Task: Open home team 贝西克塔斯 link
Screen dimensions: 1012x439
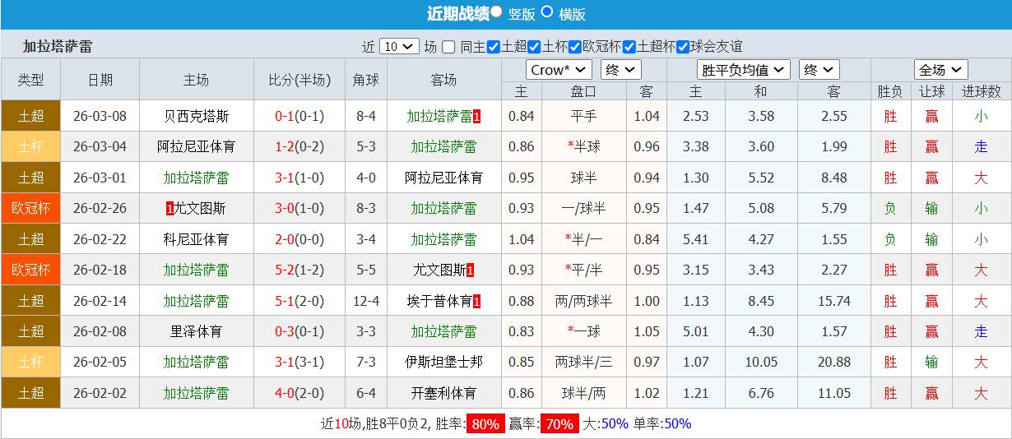Action: point(196,117)
